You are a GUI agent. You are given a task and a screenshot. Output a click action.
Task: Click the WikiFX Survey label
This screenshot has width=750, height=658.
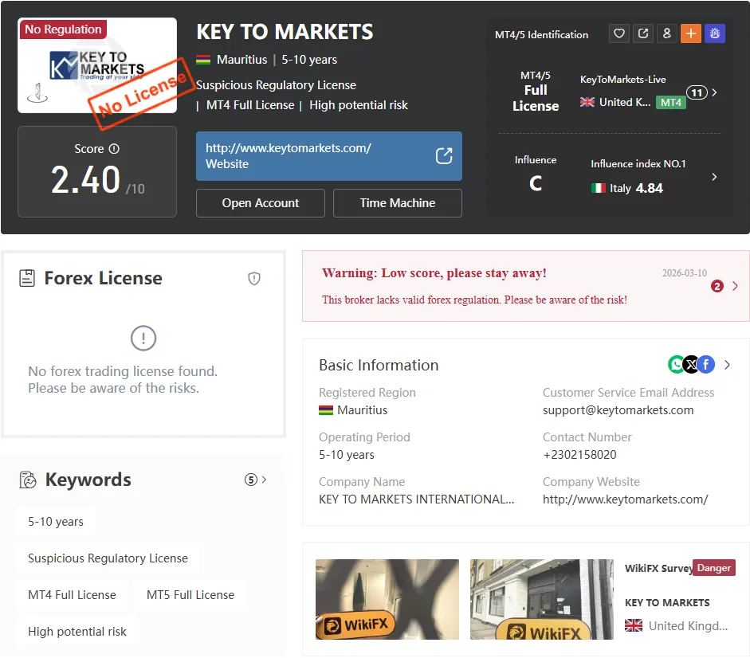tap(658, 568)
